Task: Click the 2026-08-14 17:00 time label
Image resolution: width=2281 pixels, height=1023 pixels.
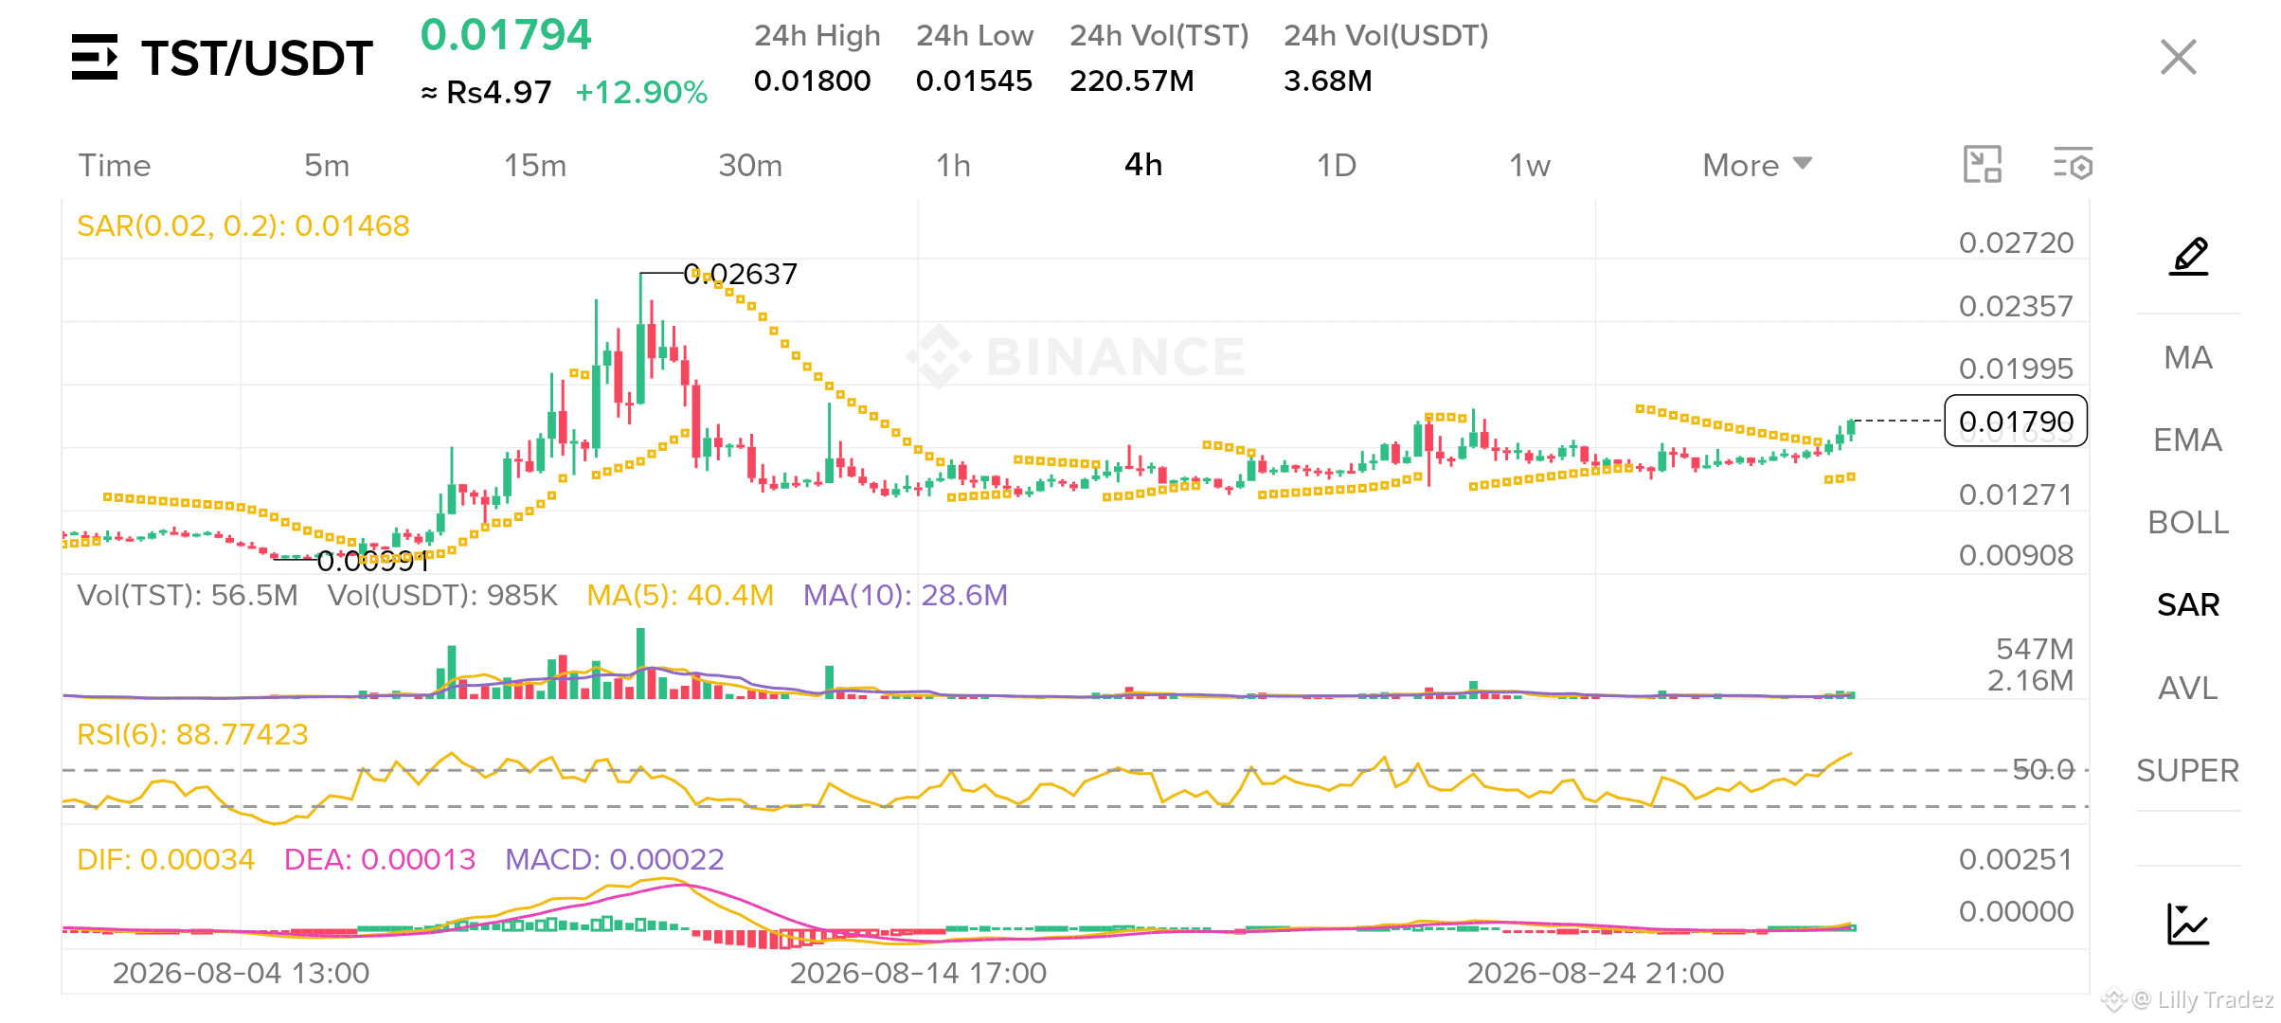Action: point(918,973)
